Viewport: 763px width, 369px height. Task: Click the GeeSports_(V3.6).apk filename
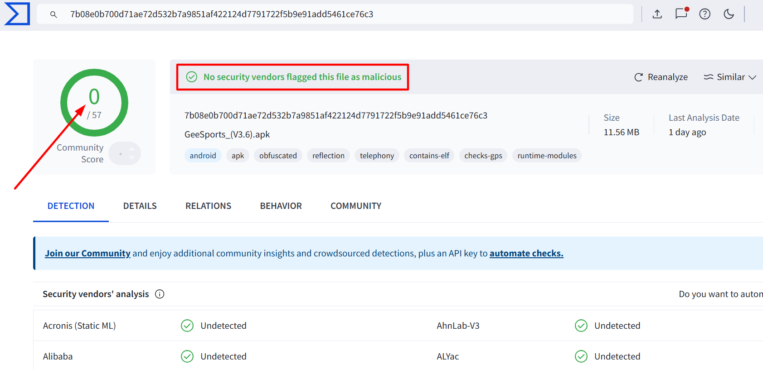point(227,134)
